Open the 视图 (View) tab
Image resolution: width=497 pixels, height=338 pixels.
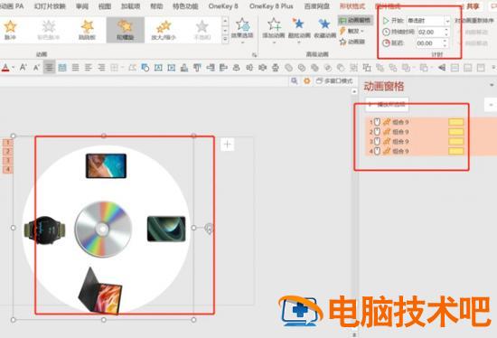point(105,6)
